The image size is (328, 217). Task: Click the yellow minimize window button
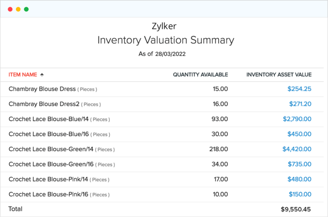pyautogui.click(x=18, y=9)
